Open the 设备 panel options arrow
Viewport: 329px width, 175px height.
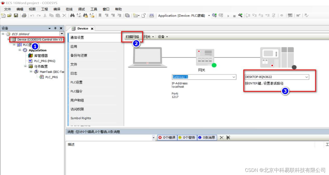click(50, 28)
